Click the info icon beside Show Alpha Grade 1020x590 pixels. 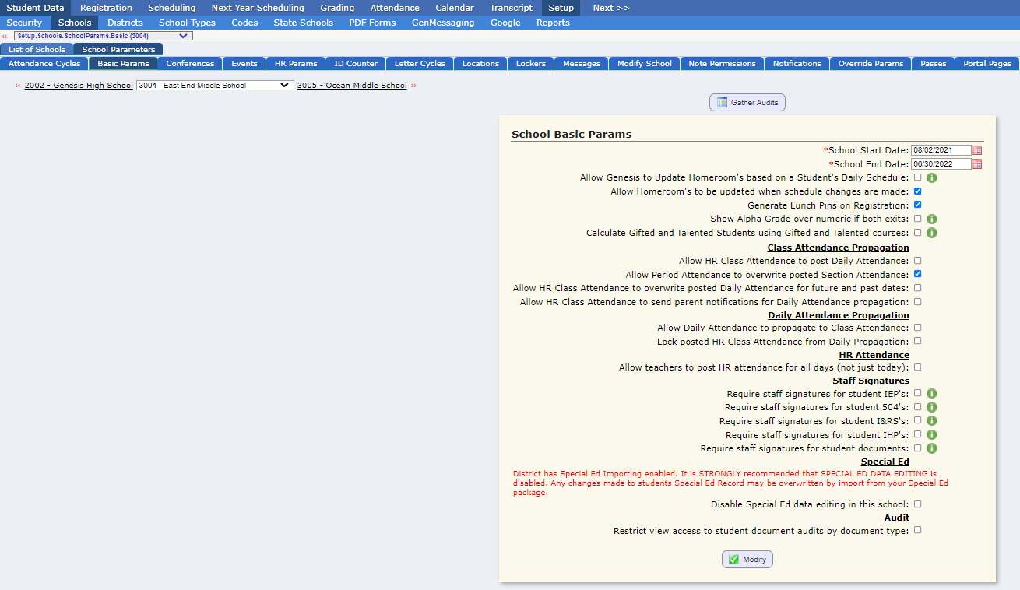click(931, 219)
